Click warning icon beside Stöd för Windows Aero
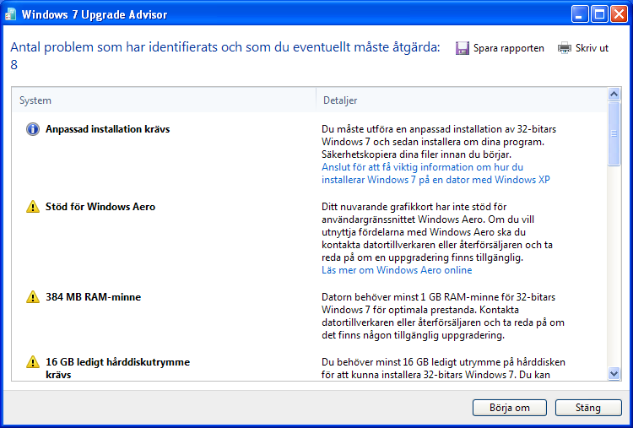633x428 pixels. 33,207
